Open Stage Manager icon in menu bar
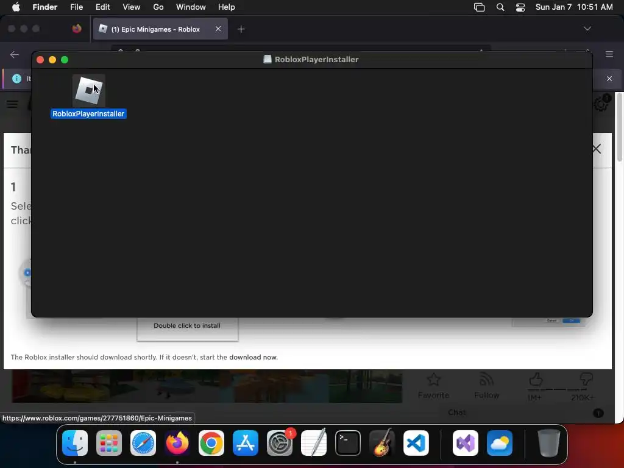The image size is (624, 468). [479, 7]
